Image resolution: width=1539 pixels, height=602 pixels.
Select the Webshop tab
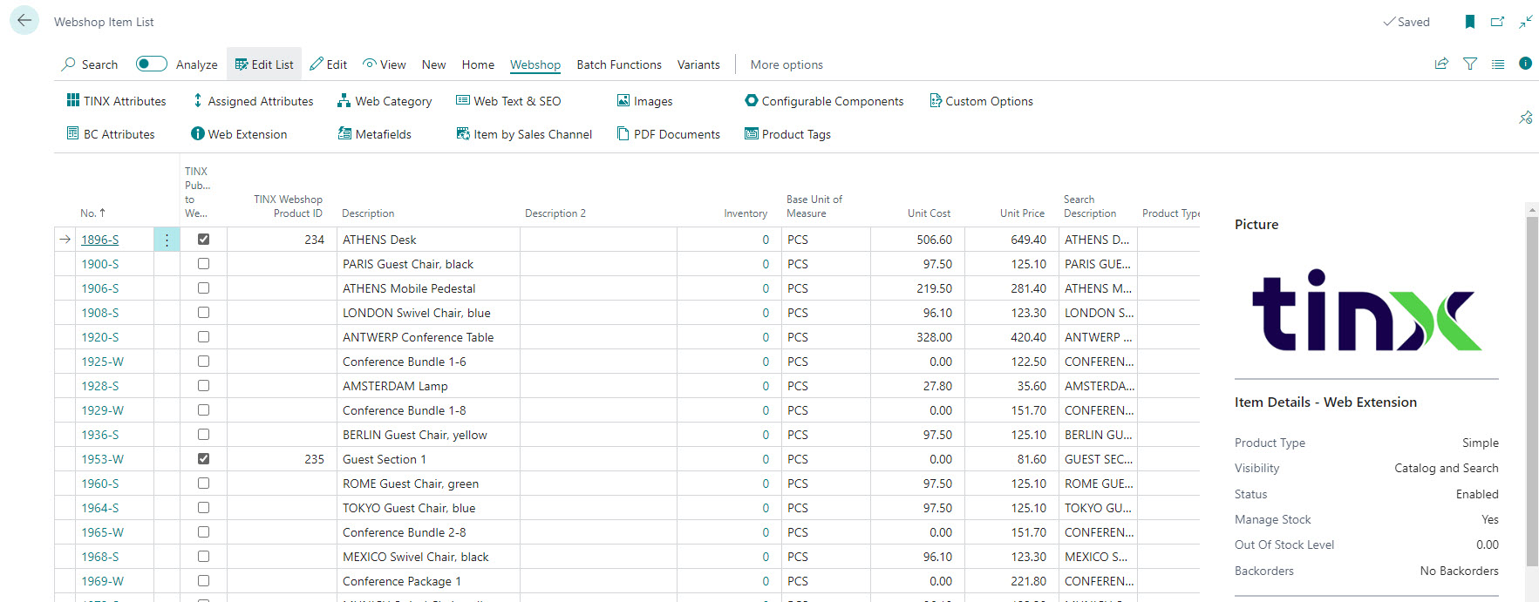[x=535, y=64]
